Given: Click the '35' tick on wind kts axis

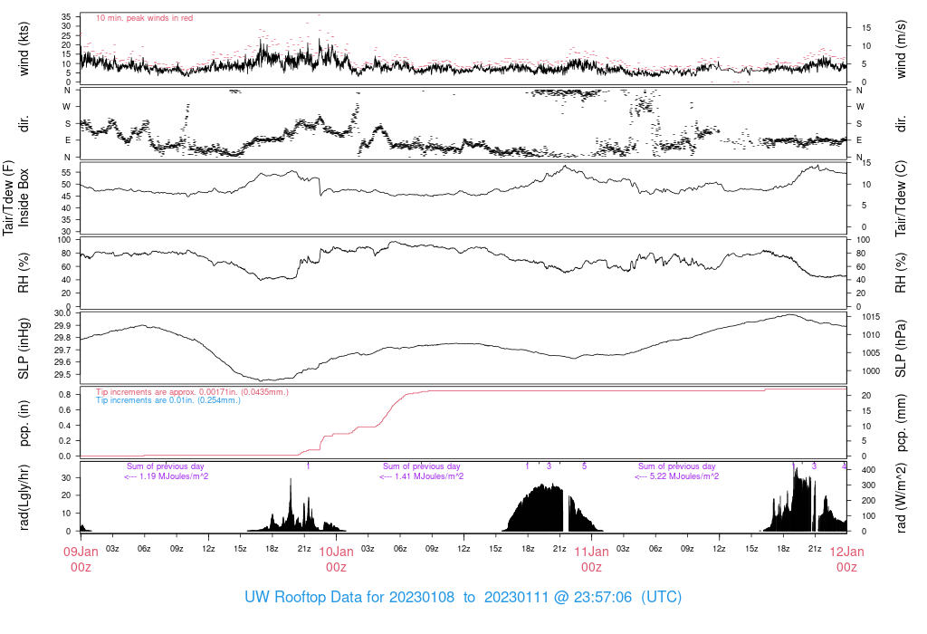Looking at the screenshot, I should coord(66,16).
